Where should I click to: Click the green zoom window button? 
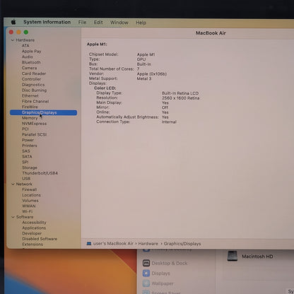coord(26,33)
